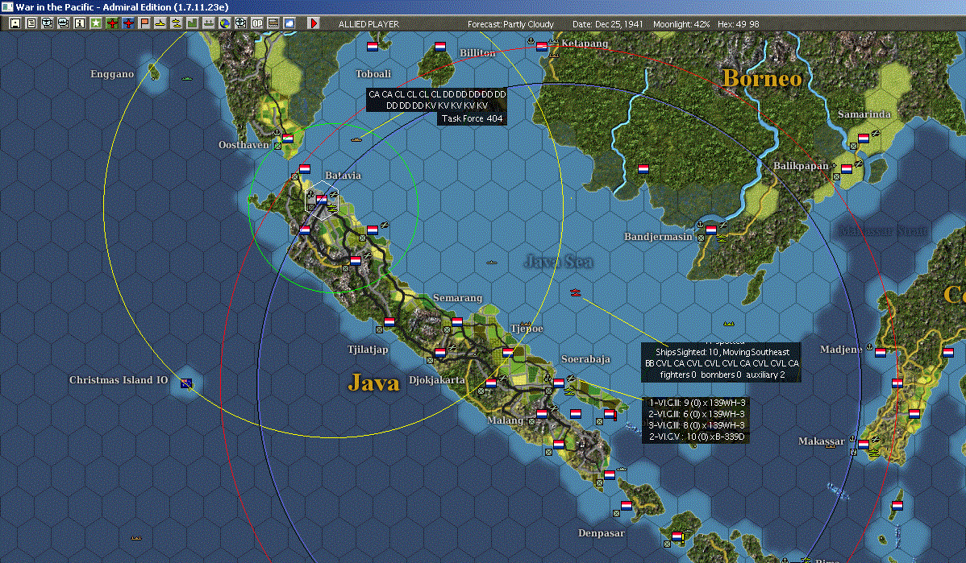
Task: Open the ship window list icon
Action: pyautogui.click(x=64, y=23)
